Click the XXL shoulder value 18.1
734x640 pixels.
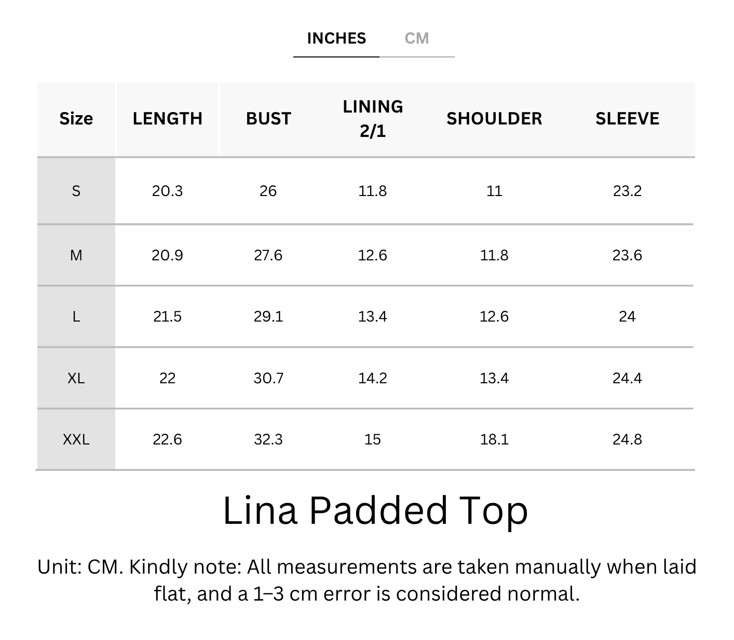point(494,440)
